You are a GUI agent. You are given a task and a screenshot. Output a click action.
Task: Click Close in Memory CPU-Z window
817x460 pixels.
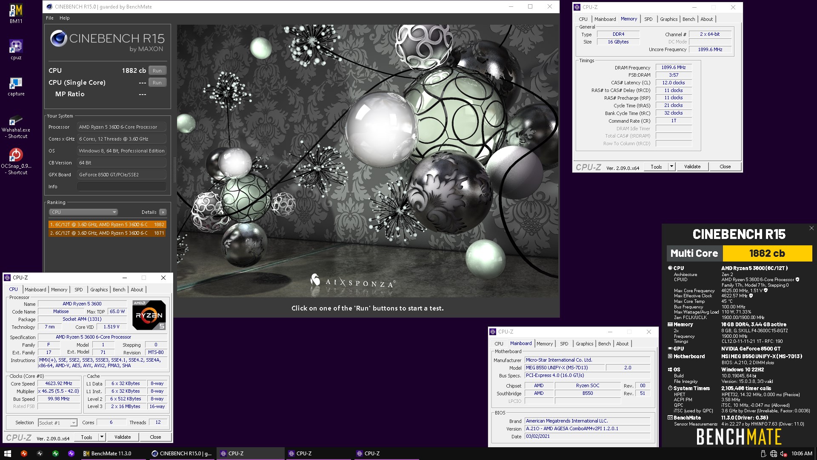[x=725, y=167]
